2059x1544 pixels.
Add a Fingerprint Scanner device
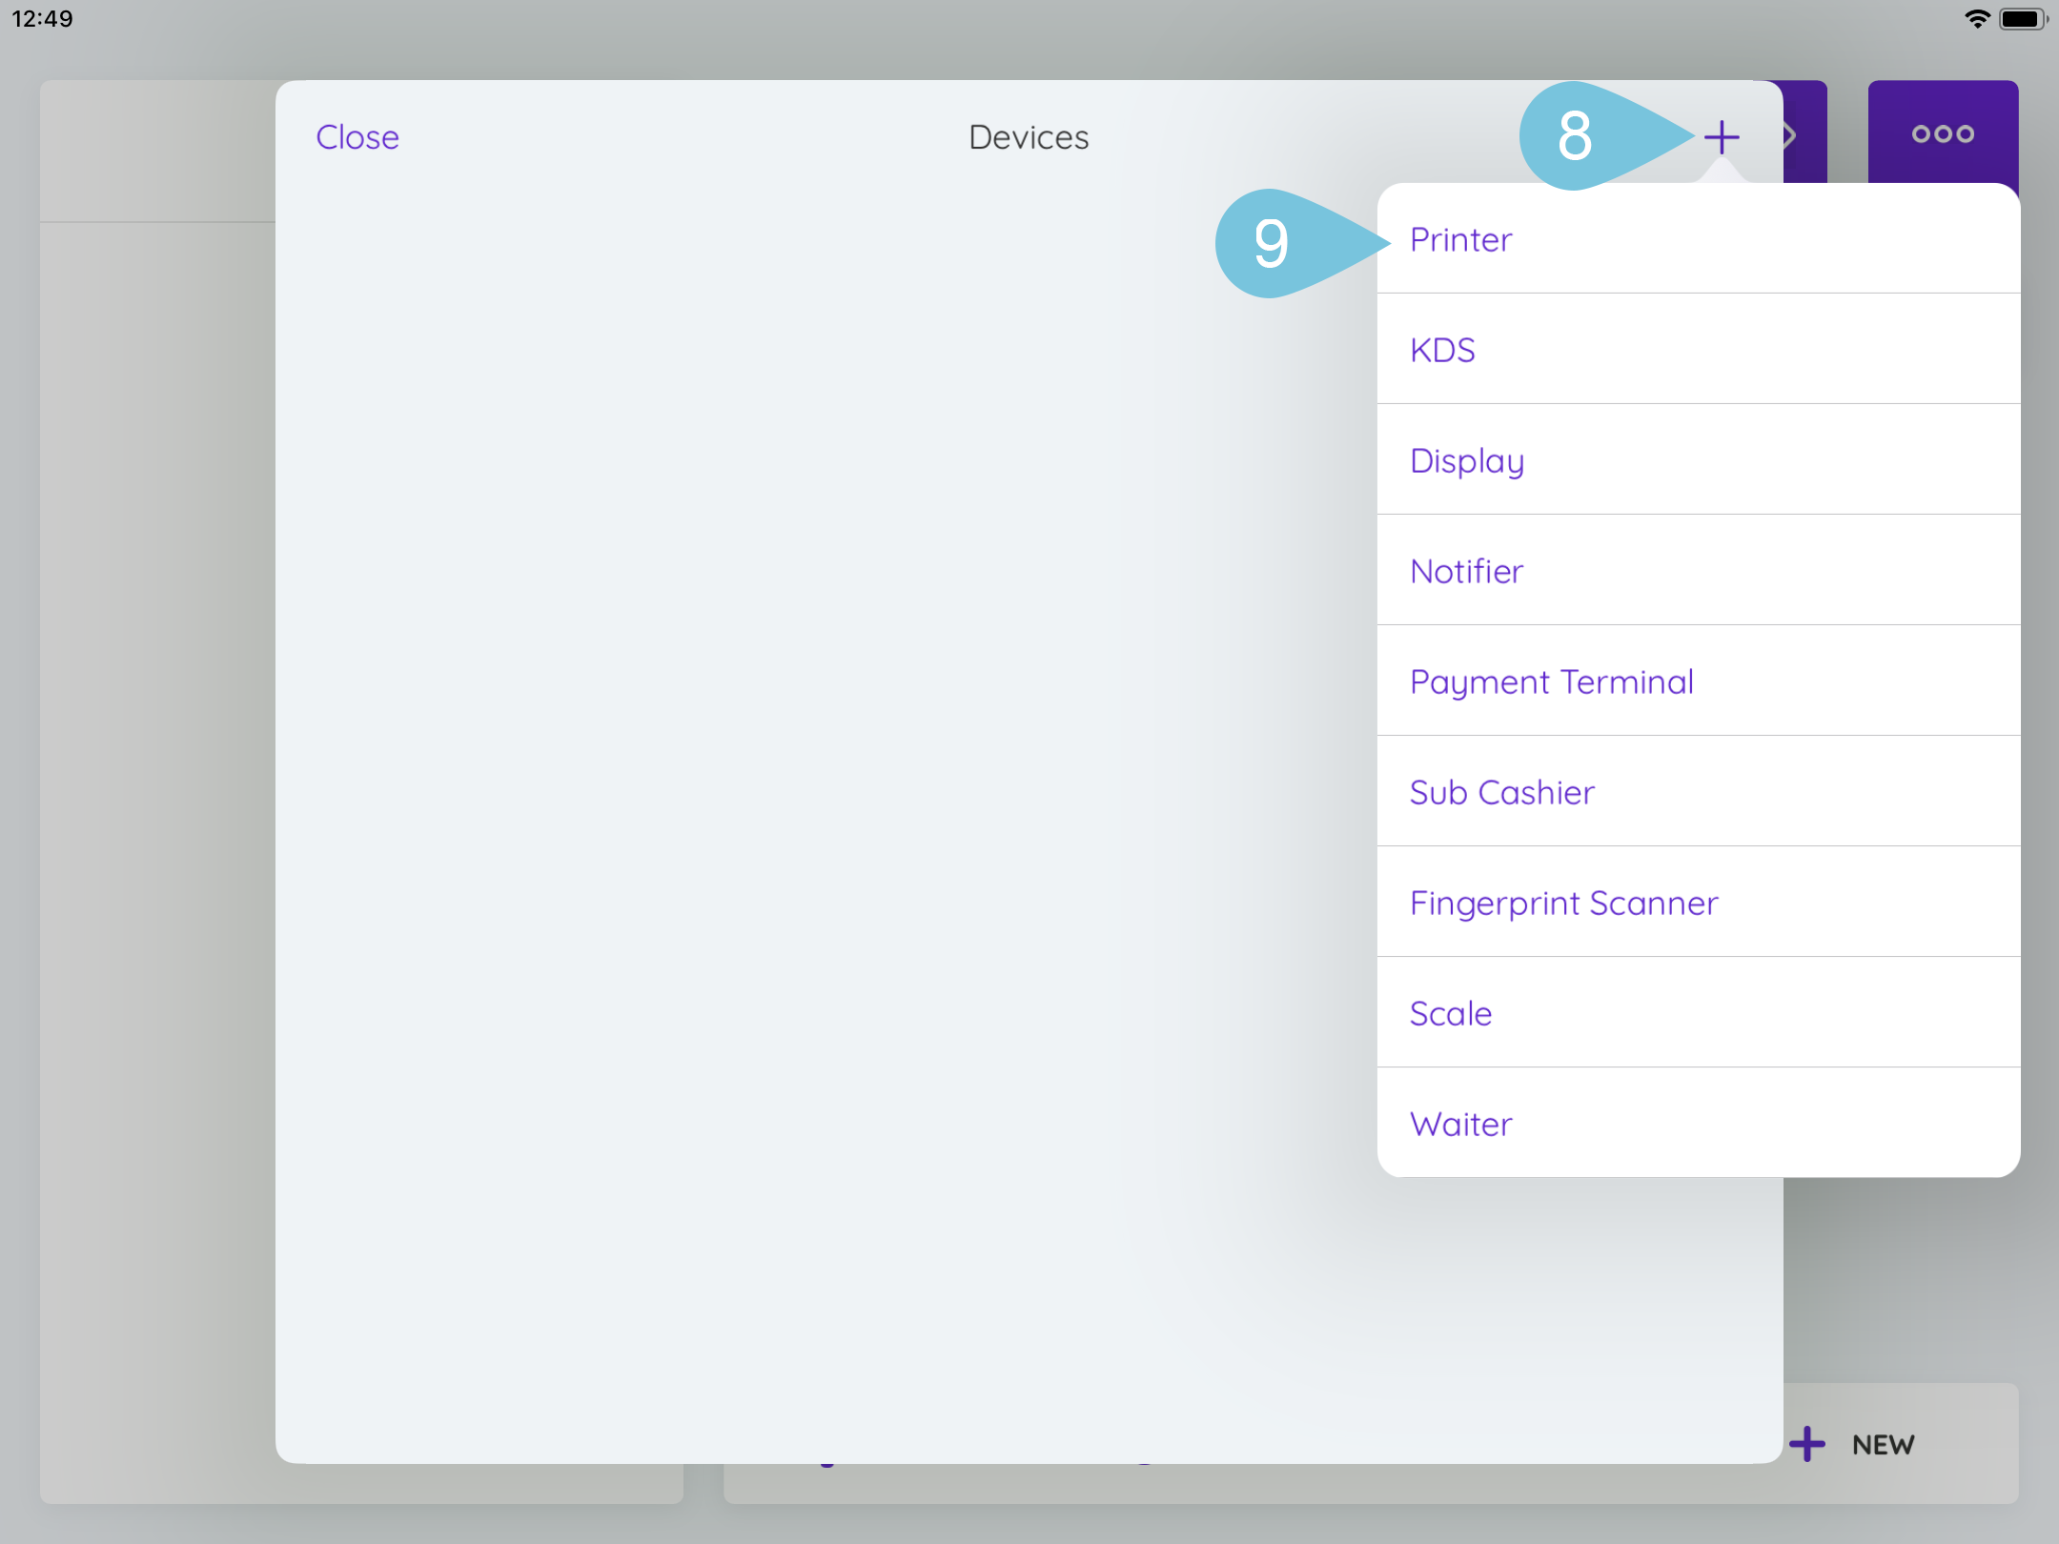pyautogui.click(x=1563, y=903)
